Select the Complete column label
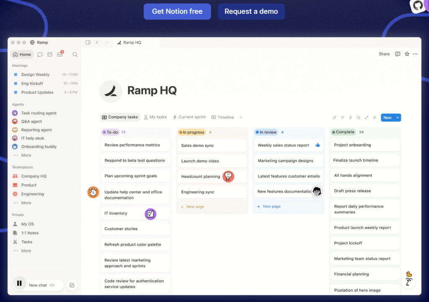Screen dimensions: 429x302 (343, 132)
